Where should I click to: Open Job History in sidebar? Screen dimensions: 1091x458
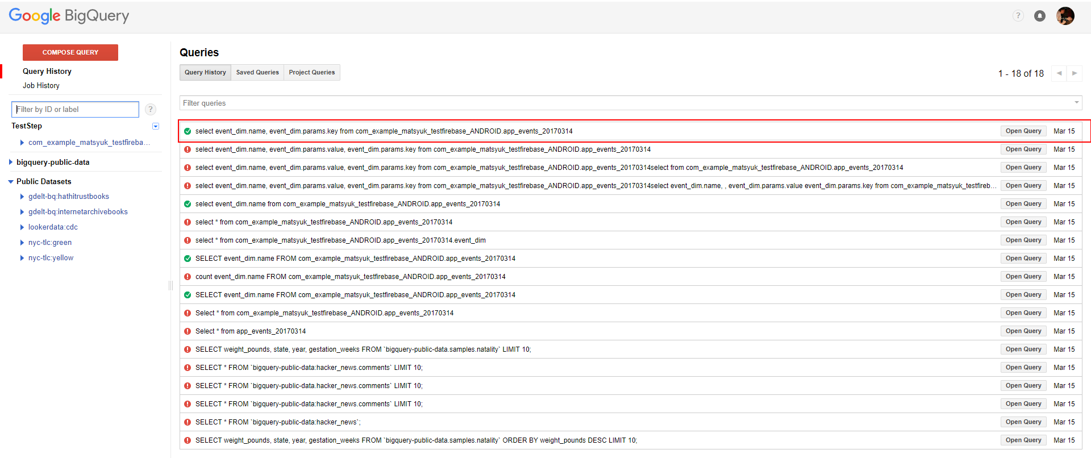(41, 86)
